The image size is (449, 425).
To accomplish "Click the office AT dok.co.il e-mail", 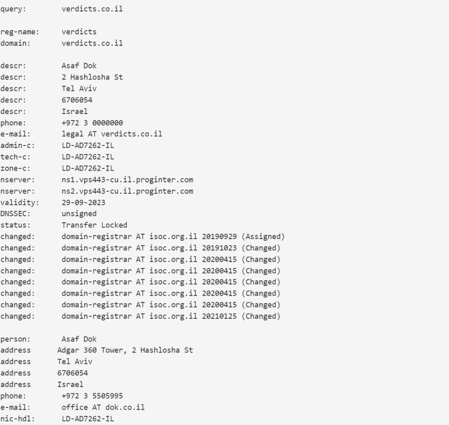I will point(103,407).
